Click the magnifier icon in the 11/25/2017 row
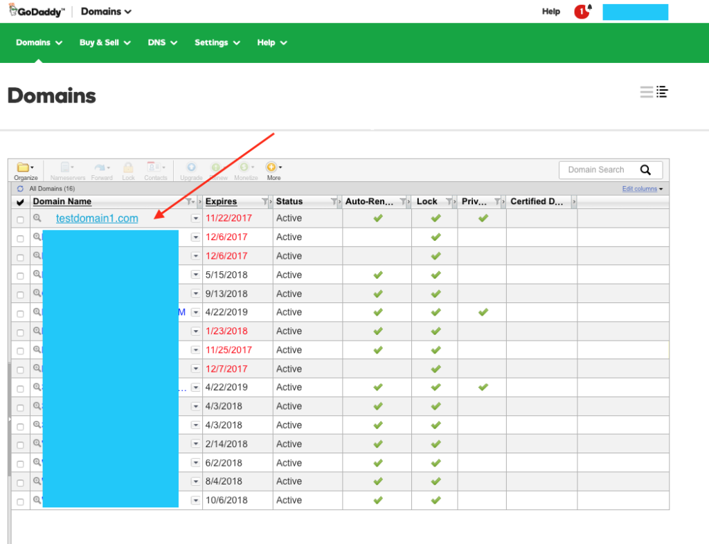The height and width of the screenshot is (544, 709). pos(37,350)
